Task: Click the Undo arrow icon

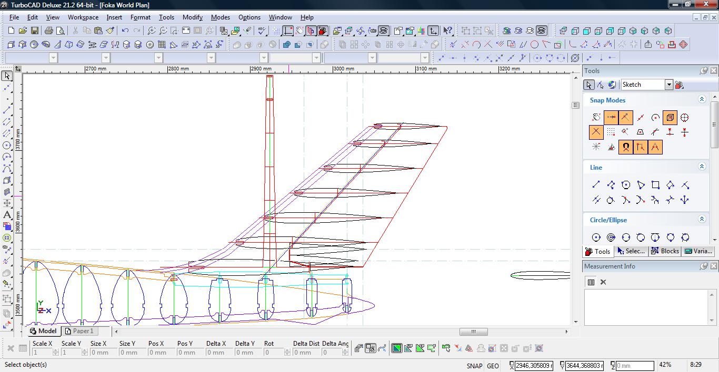Action: [x=125, y=31]
